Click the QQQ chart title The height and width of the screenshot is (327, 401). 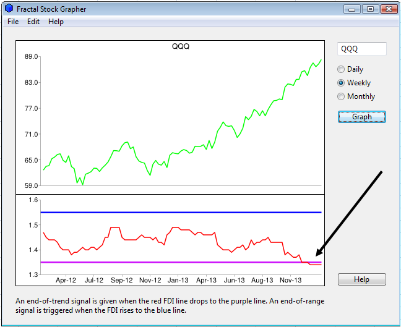click(x=181, y=46)
